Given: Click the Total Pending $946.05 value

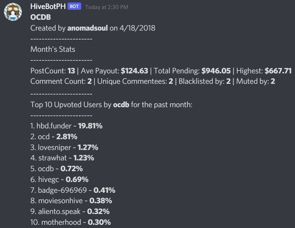Looking at the screenshot, I should click(216, 71).
